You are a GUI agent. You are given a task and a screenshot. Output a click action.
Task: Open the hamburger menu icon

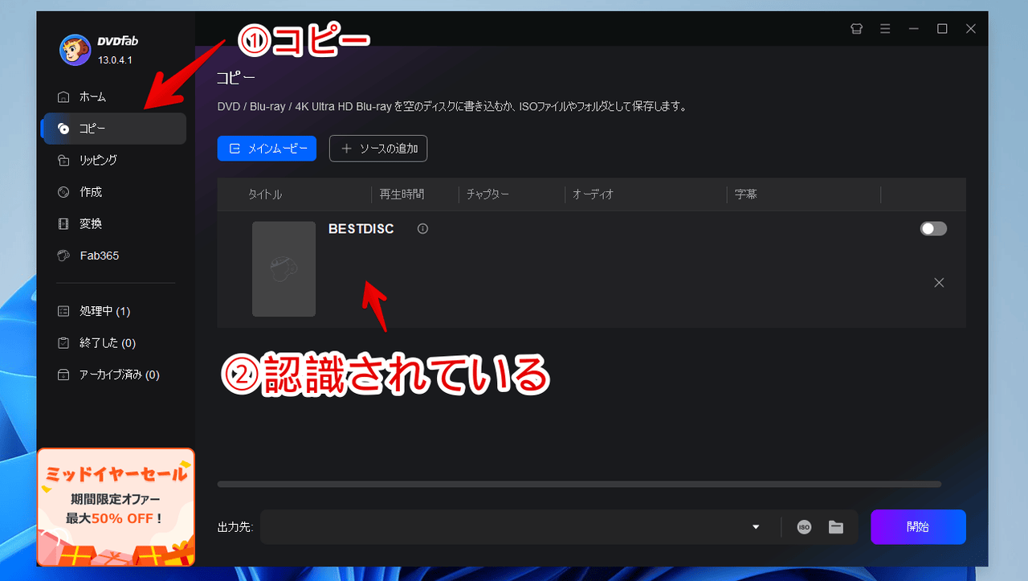tap(885, 29)
